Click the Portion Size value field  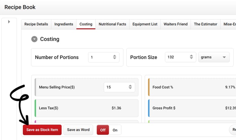pos(180,57)
